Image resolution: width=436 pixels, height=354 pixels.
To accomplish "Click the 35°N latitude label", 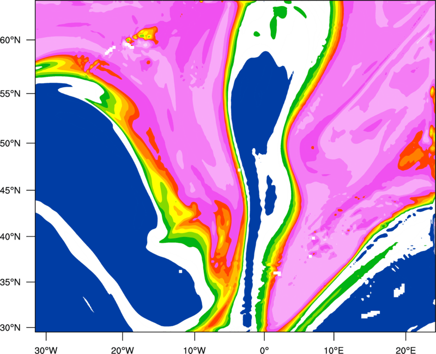I will click(10, 282).
